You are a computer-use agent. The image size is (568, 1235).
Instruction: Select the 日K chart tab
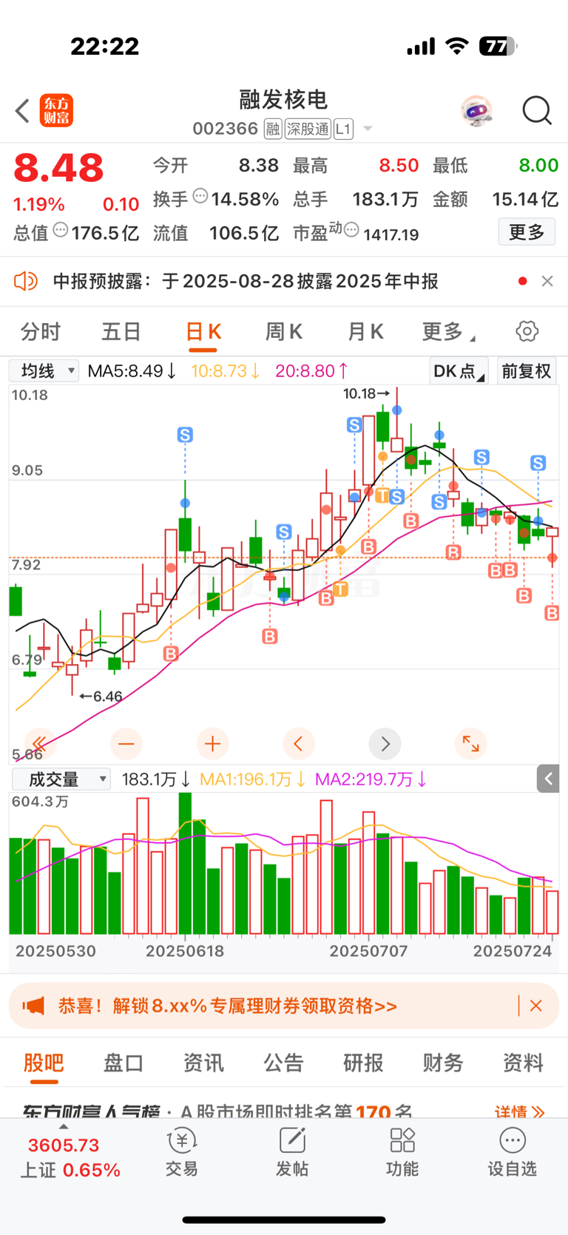(x=203, y=331)
